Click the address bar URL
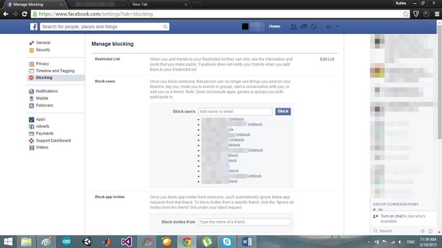The width and height of the screenshot is (442, 248). (x=96, y=14)
